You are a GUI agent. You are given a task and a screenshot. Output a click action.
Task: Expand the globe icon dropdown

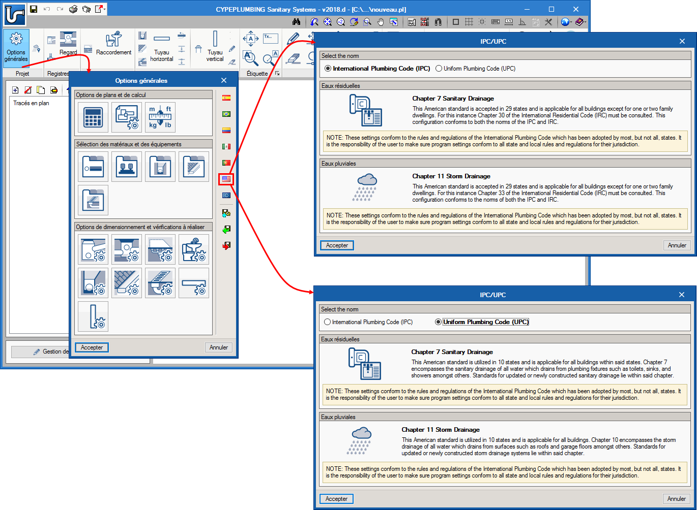[572, 22]
